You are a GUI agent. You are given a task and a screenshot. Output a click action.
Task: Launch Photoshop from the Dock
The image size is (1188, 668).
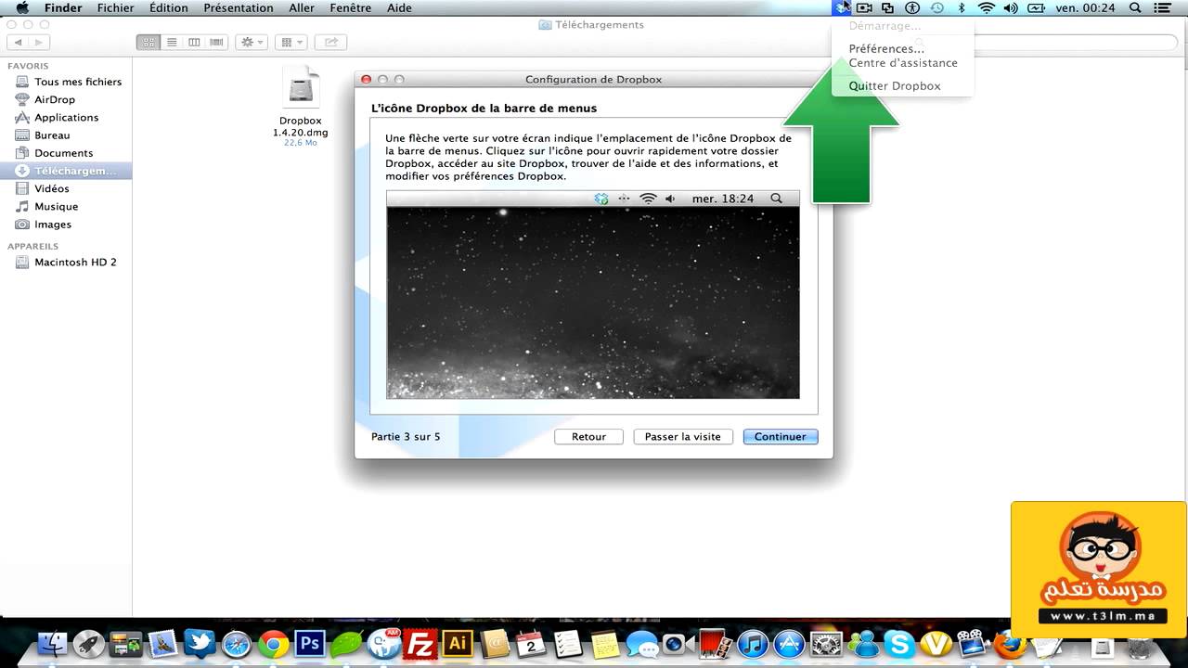pos(308,643)
